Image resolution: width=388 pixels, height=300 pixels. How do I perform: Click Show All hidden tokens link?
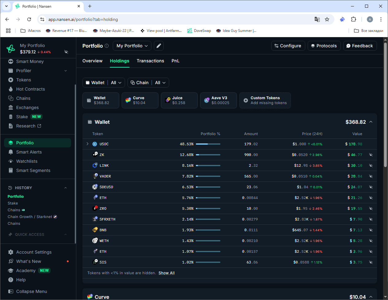coord(166,273)
